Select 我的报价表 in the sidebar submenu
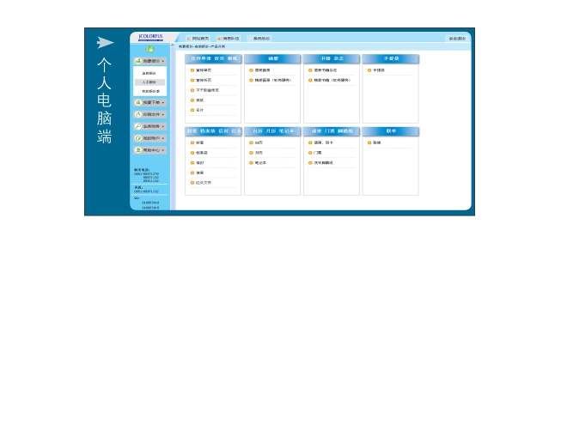561x430 pixels. pos(151,92)
